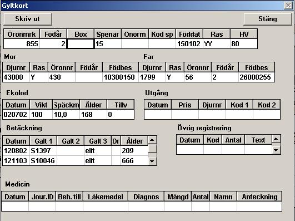This screenshot has width=295, height=221.
Task: Click empty Medicin Läkemedel cell
Action: pos(106,206)
